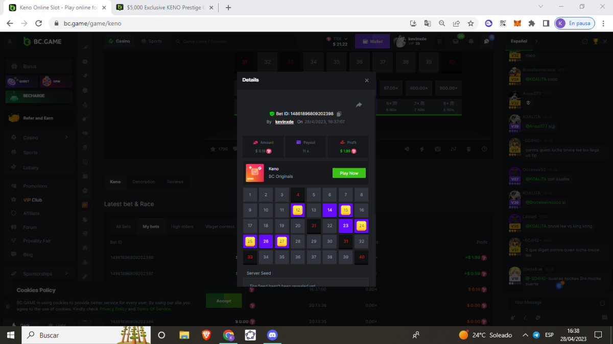Close the bet Details dialog
Screen dimensions: 613x344
[x=366, y=81]
